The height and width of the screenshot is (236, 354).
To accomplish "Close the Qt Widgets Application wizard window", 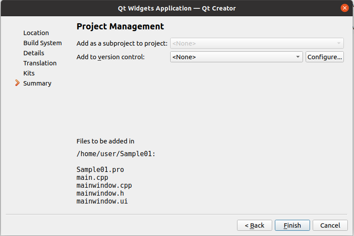I will (x=345, y=8).
